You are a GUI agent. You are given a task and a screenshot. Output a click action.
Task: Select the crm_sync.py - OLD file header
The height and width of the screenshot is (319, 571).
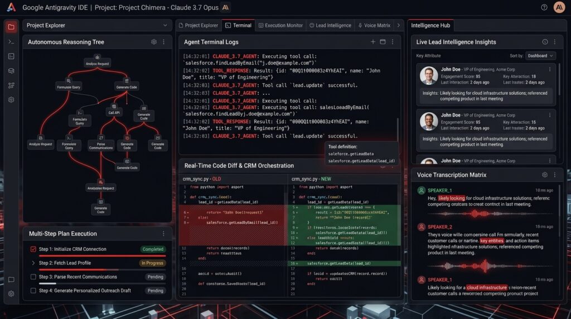point(202,179)
